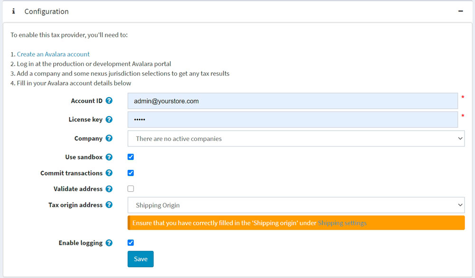The width and height of the screenshot is (475, 278).
Task: Click the Tax origin address help icon
Action: pos(109,205)
